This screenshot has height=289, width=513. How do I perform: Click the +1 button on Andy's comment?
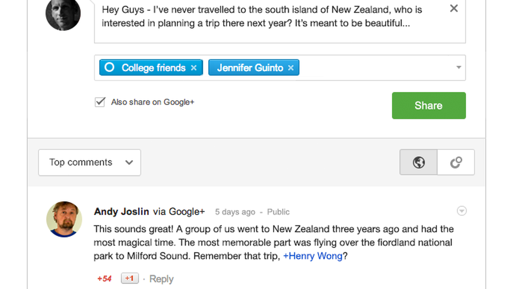click(130, 278)
